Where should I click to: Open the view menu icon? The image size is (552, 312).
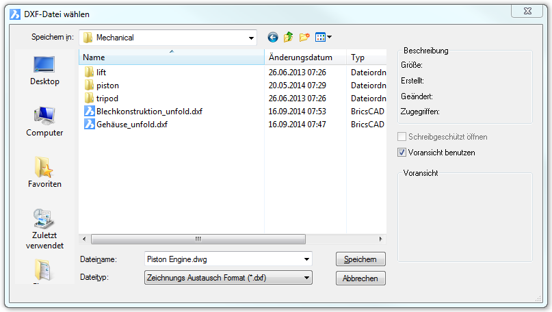[x=323, y=38]
